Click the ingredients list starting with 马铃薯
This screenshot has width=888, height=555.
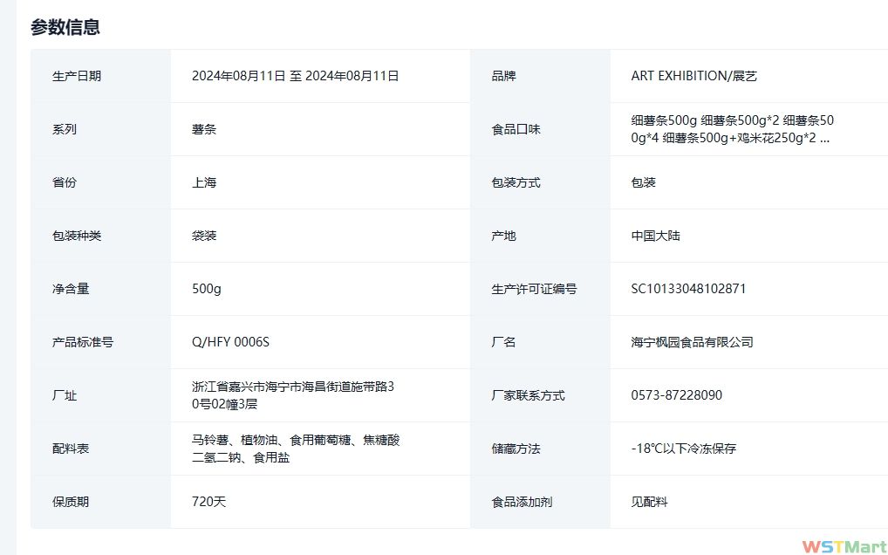(296, 449)
